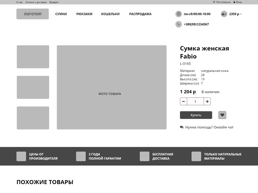Click the quantity input field
The height and width of the screenshot is (193, 258).
click(195, 101)
